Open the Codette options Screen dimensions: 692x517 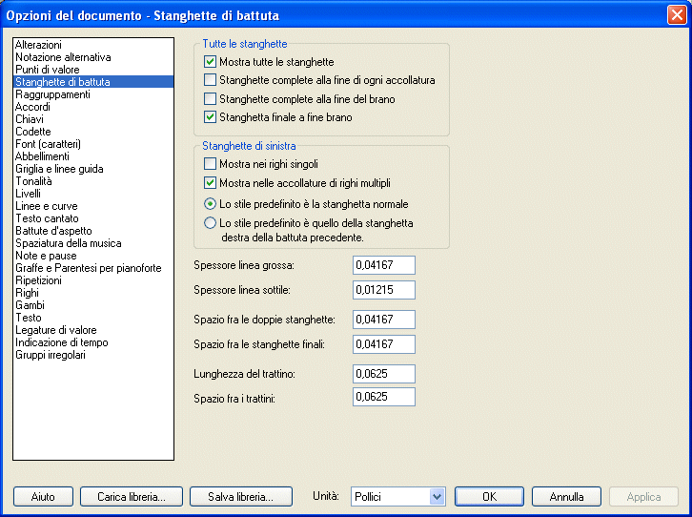[93, 131]
